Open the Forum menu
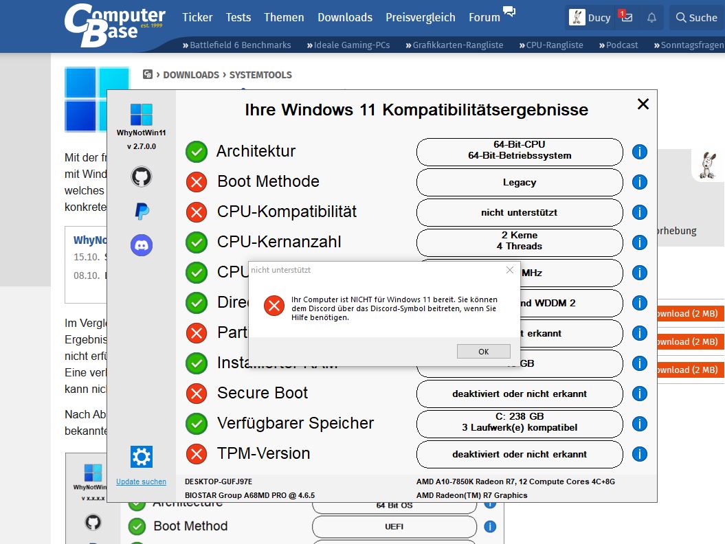Viewport: 725px width, 544px height. [x=484, y=18]
